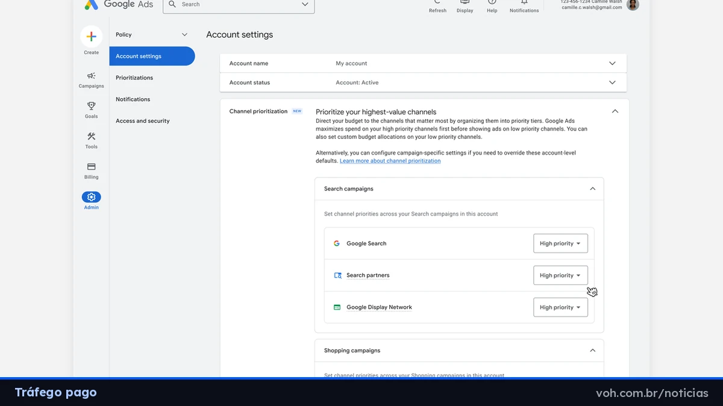Collapse the Search campaigns panel
Viewport: 723px width, 406px height.
(x=592, y=189)
